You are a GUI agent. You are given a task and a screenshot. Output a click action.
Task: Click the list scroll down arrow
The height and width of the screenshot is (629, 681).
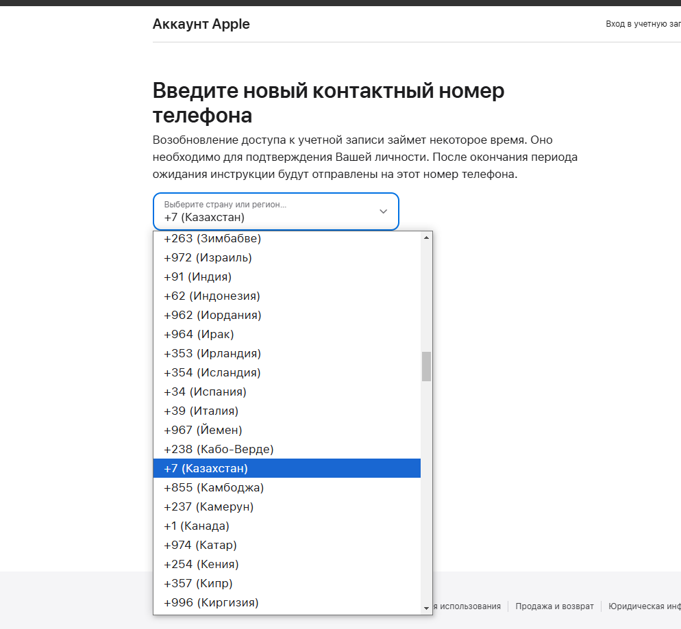click(x=427, y=608)
